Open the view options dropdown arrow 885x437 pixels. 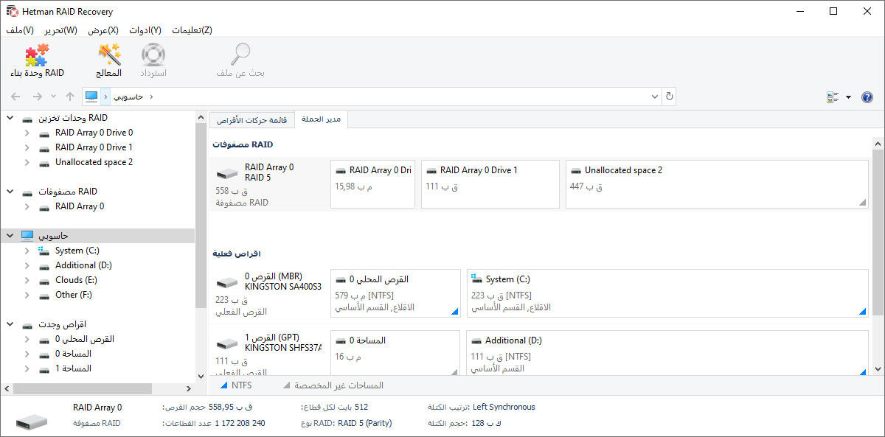tap(848, 97)
